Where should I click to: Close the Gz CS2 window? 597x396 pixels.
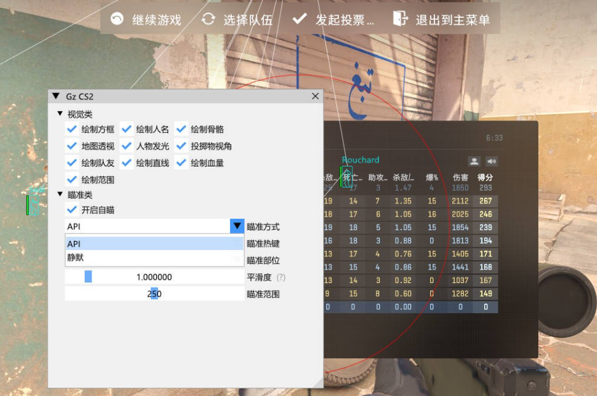coord(315,96)
